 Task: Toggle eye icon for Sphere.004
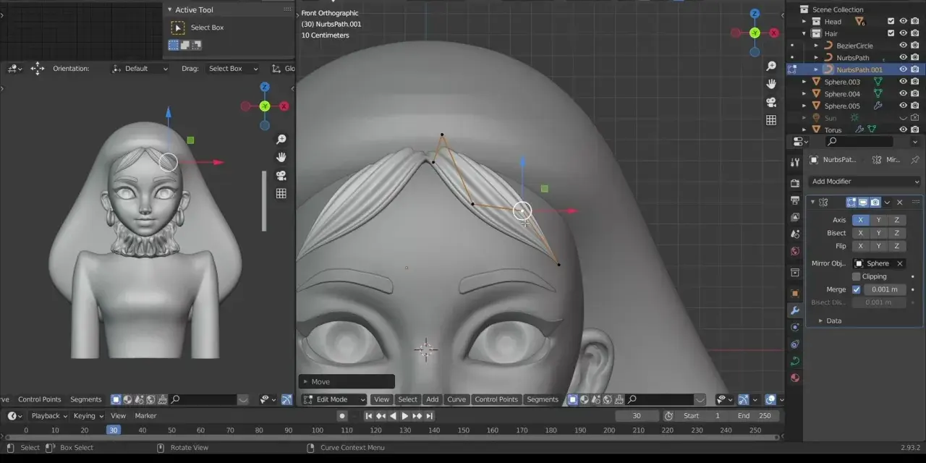[903, 94]
